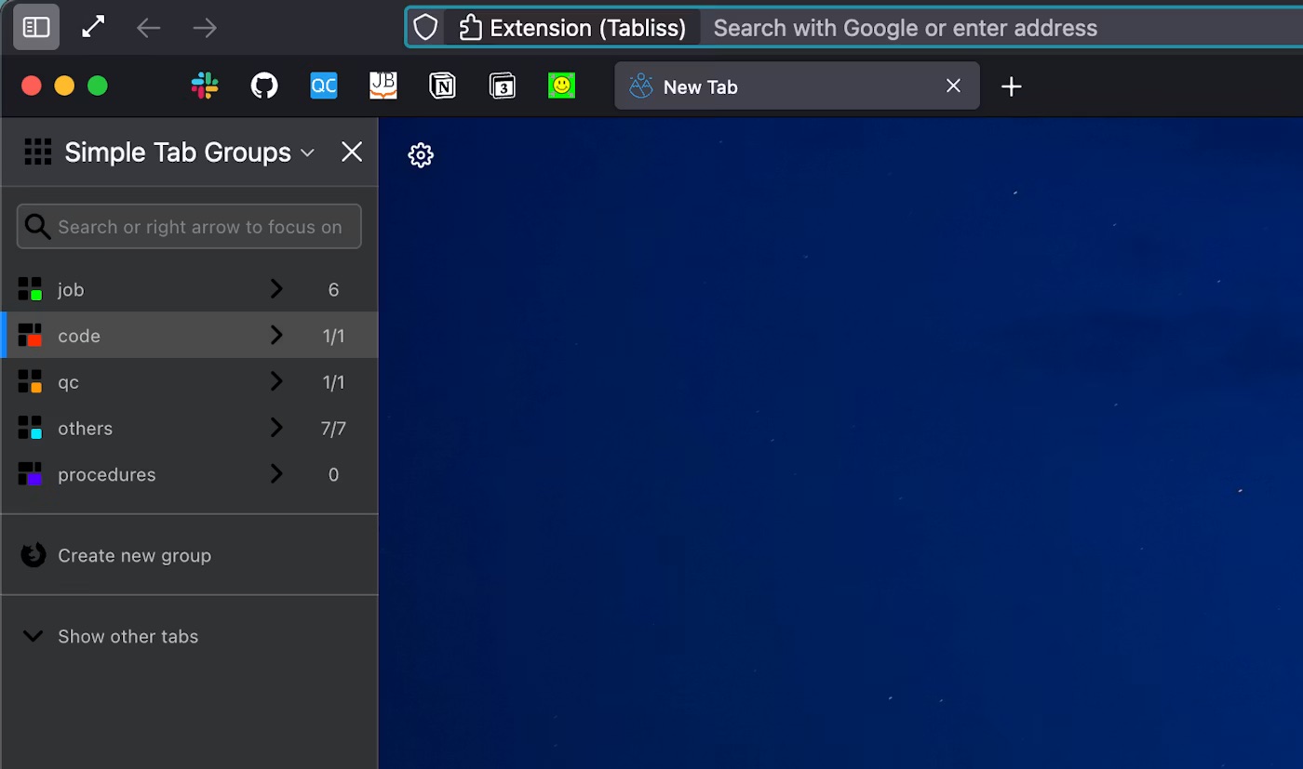Open the Slack pinned tab
Viewport: 1303px width, 769px height.
click(205, 86)
